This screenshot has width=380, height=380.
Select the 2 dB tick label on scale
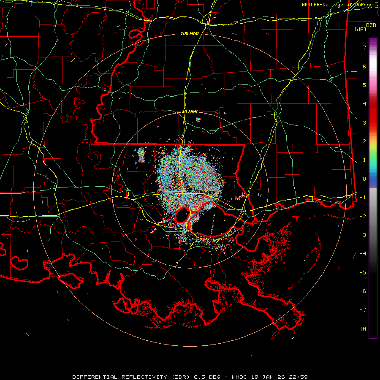click(x=364, y=141)
